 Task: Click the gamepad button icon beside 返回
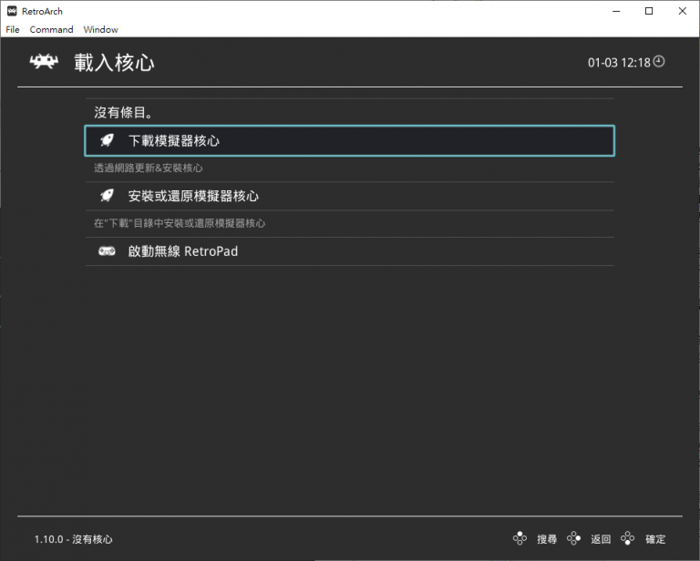(573, 538)
